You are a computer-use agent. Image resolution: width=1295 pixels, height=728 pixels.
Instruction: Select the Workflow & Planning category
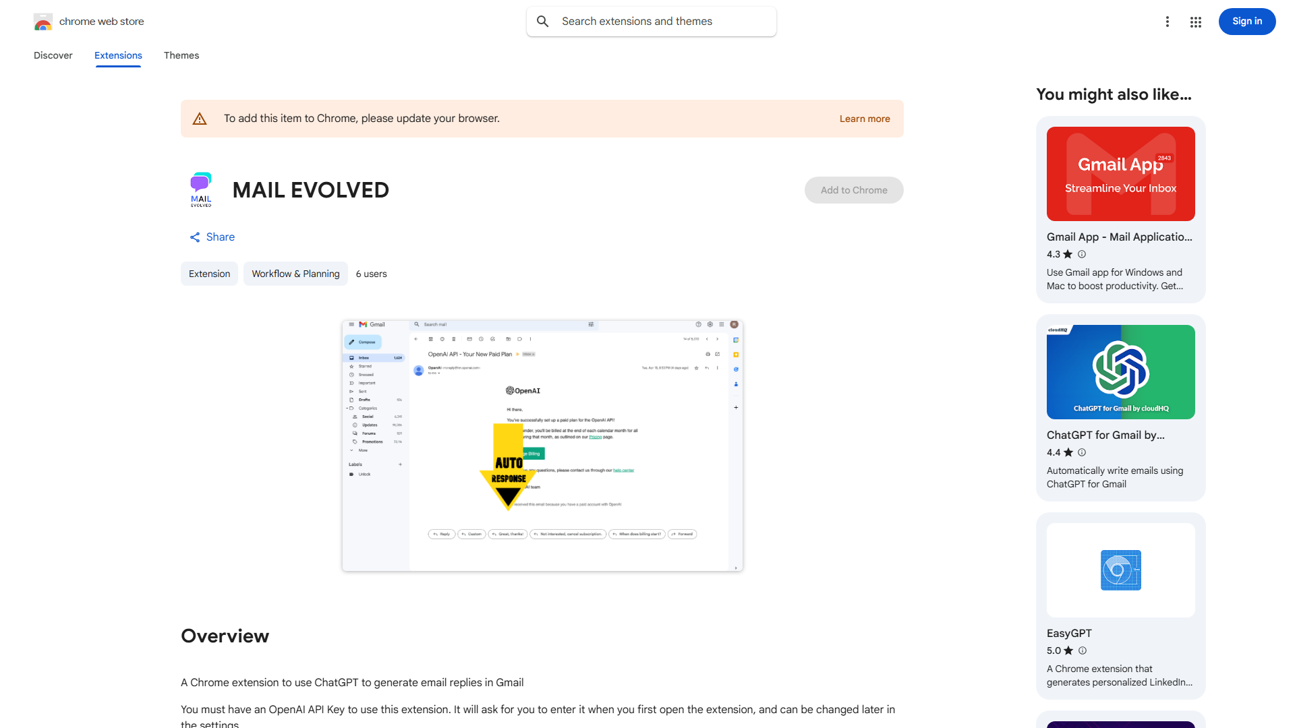point(295,274)
